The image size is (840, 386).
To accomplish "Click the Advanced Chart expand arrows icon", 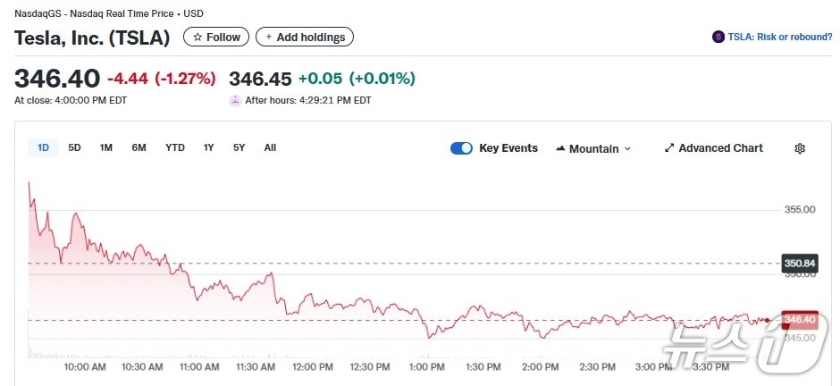I will (669, 148).
